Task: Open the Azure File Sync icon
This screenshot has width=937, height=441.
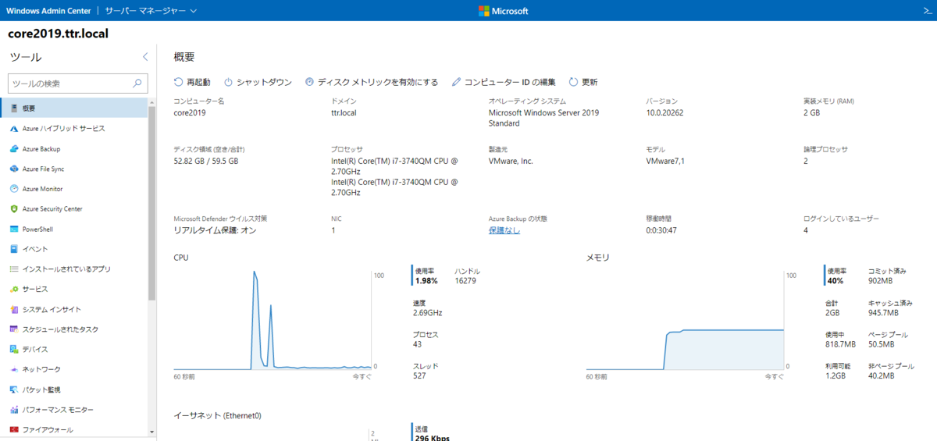Action: coord(14,169)
